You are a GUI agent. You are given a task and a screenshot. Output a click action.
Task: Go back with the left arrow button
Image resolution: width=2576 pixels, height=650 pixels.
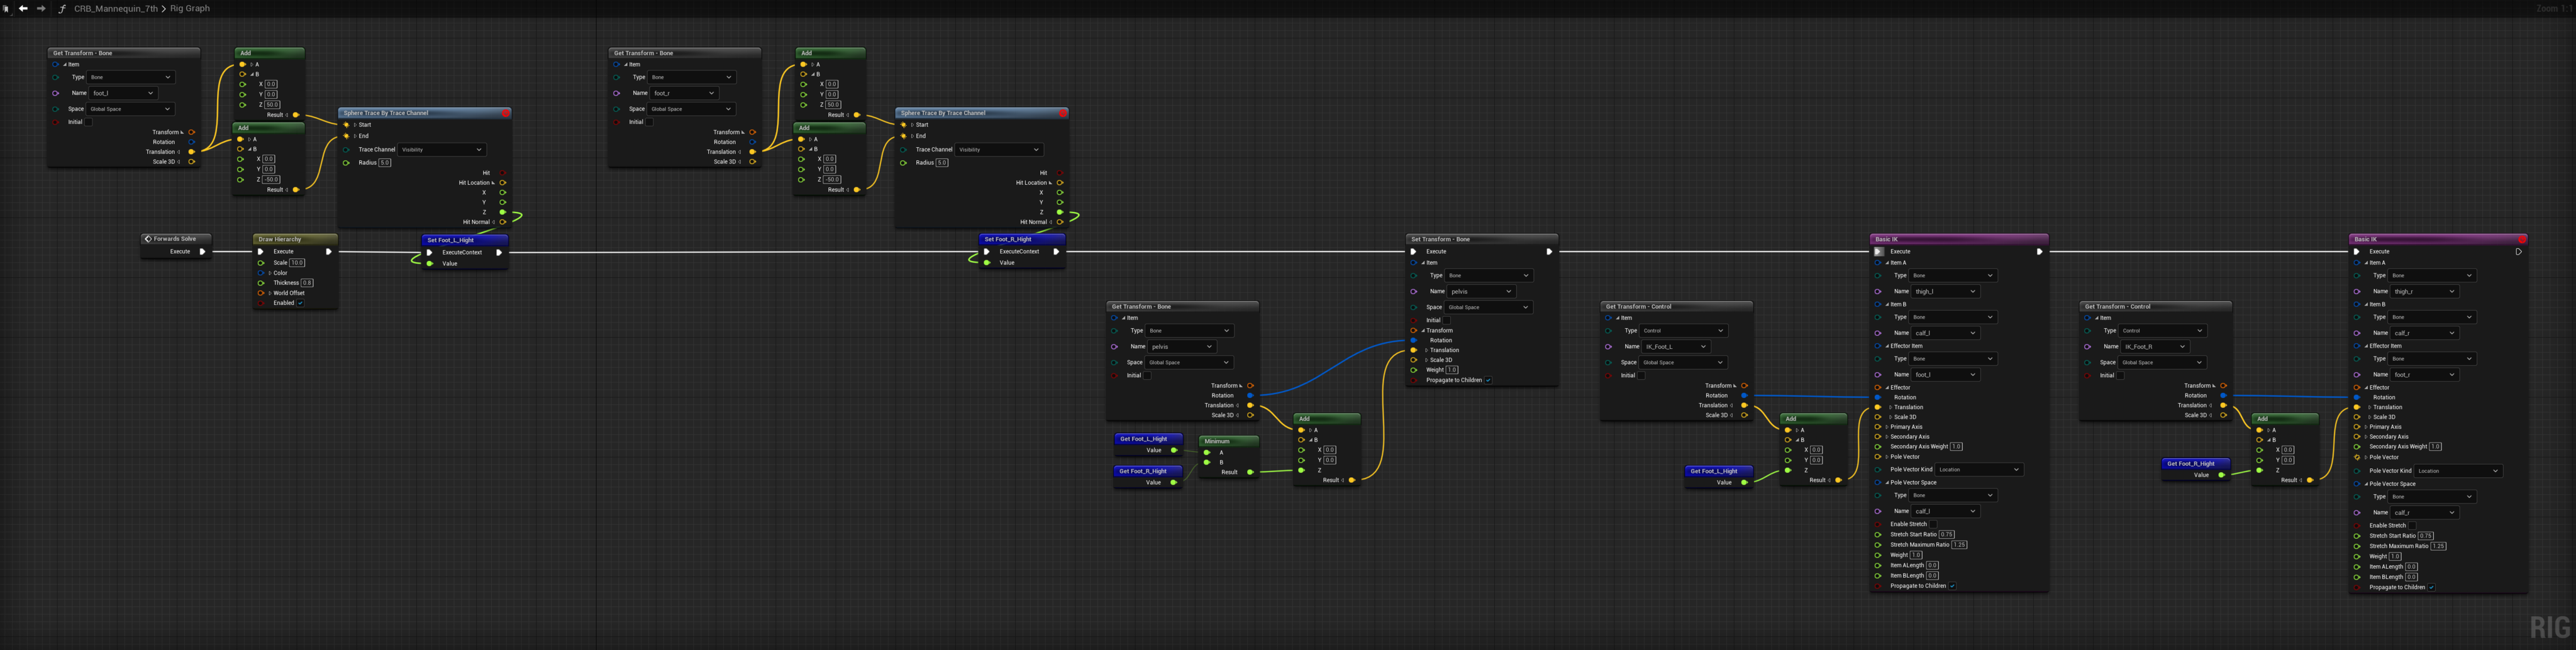[x=23, y=8]
